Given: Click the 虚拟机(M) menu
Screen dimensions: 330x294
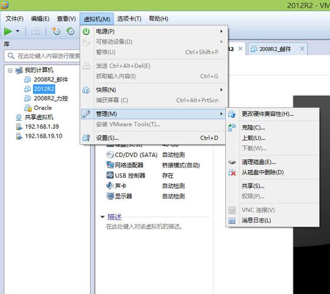Looking at the screenshot, I should [x=97, y=19].
